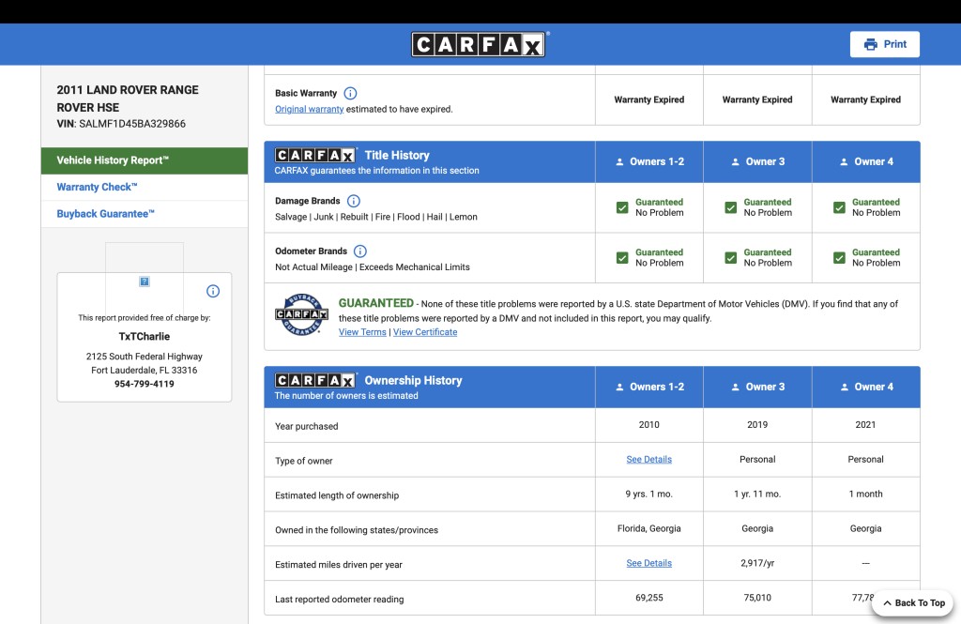Click Owner 4 person icon in Ownership History
The width and height of the screenshot is (961, 624).
(x=844, y=387)
